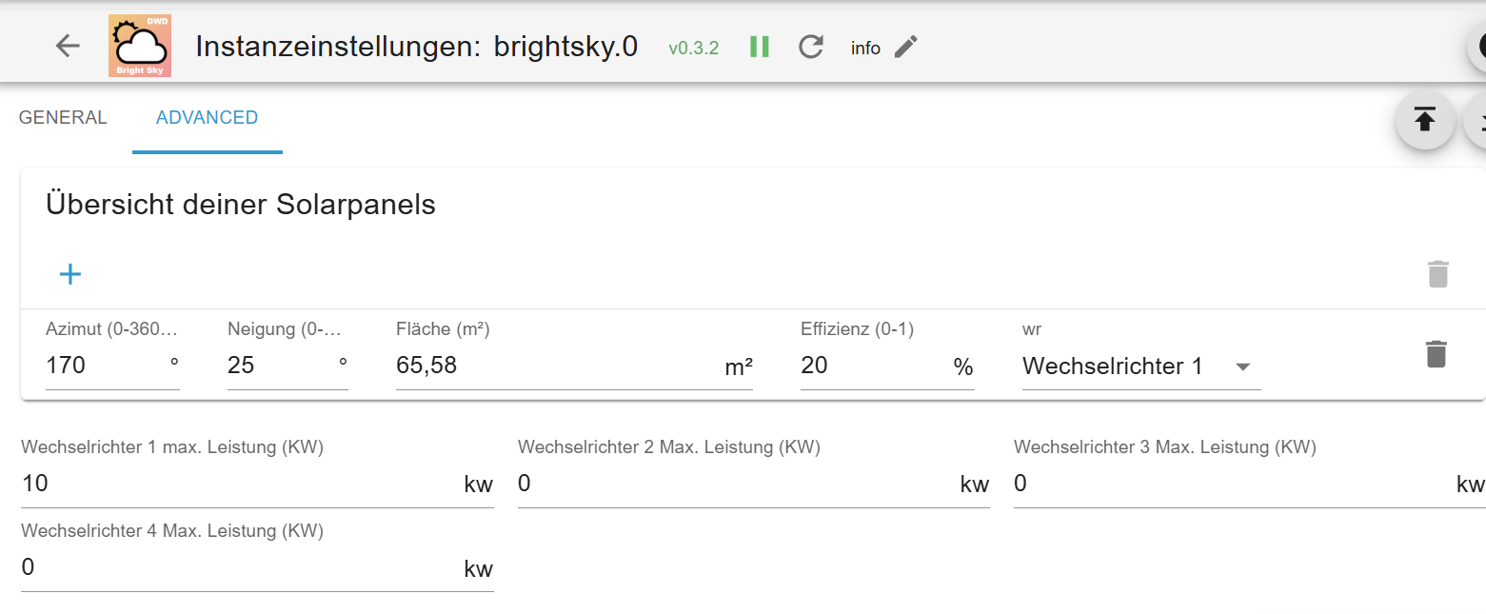Image resolution: width=1486 pixels, height=614 pixels.
Task: Focus Wechselrichter 2 Max. Leistung field
Action: 735,484
